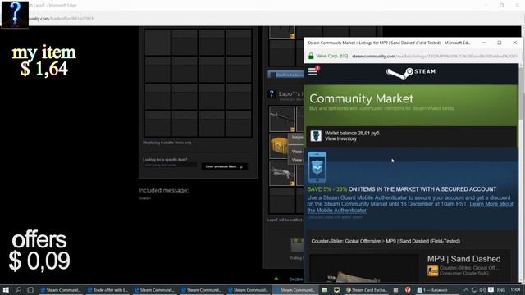Select the shotgun item in LapoT's offer
The height and width of the screenshot is (295, 525).
pos(282,173)
